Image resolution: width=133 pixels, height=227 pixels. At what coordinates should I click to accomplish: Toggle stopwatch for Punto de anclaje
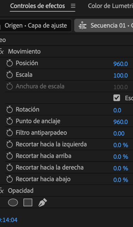point(10,121)
